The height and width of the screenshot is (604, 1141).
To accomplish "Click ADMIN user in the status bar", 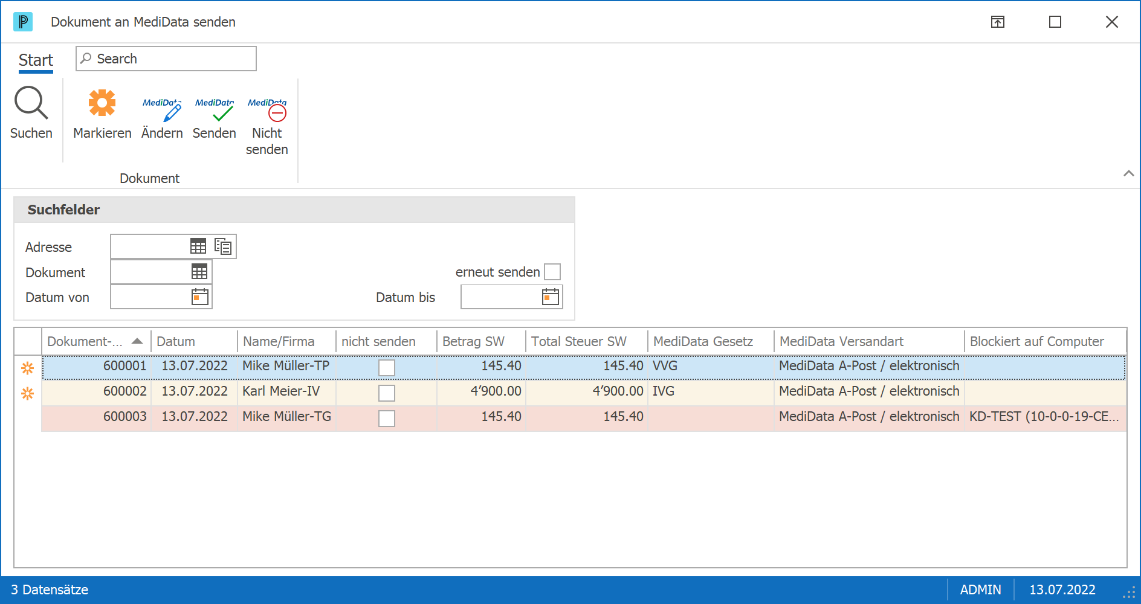I will tap(980, 590).
